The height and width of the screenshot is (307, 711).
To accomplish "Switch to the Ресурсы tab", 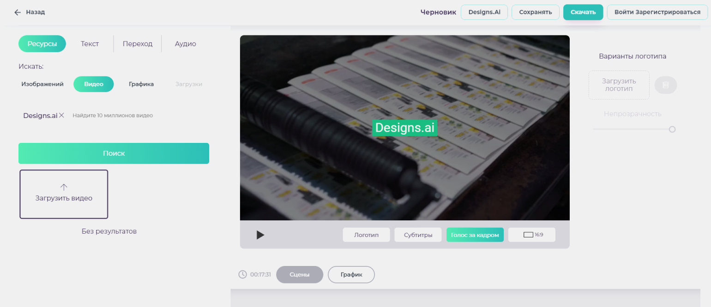I will (42, 44).
